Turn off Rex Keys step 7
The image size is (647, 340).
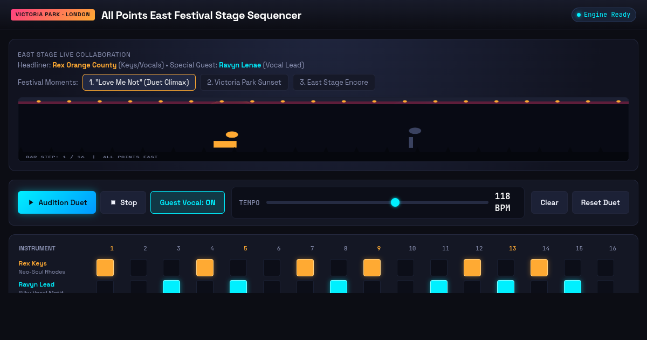[305, 268]
